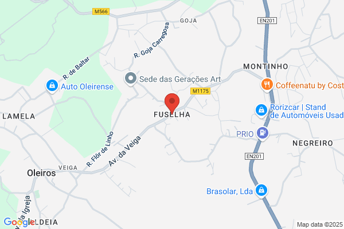The height and width of the screenshot is (229, 344).
Task: Select the Auto Oleirense shop icon
Action: [52, 86]
